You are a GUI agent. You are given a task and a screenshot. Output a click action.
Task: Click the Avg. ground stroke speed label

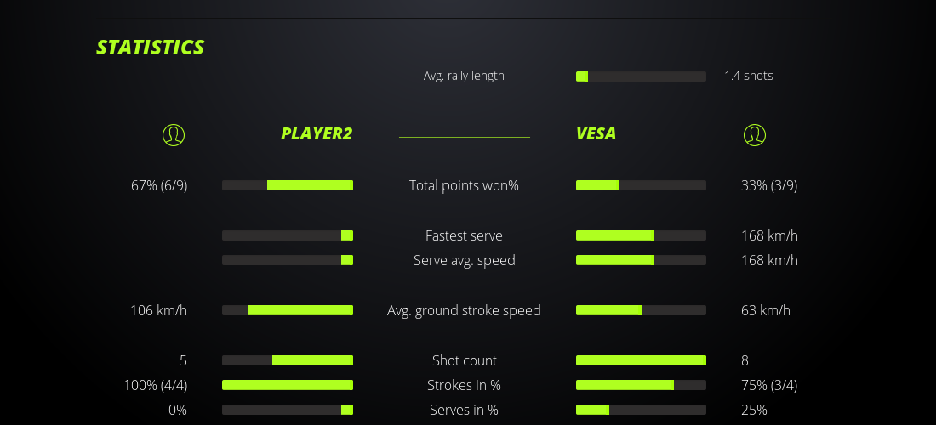click(464, 310)
